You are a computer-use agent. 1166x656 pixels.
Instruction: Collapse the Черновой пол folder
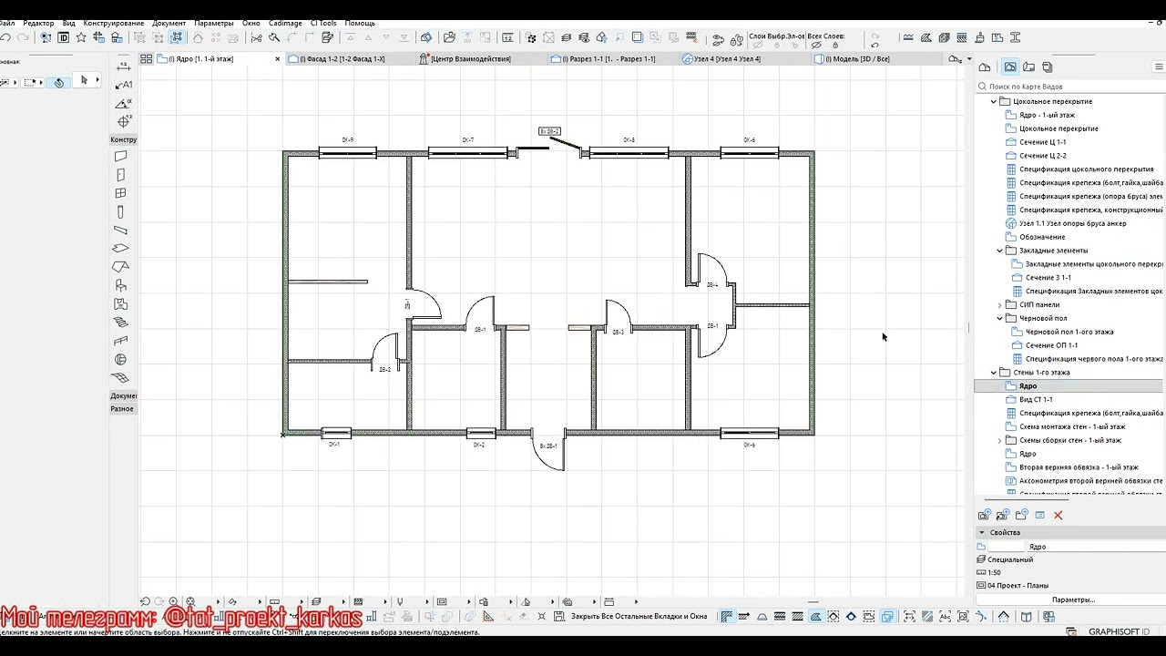999,318
